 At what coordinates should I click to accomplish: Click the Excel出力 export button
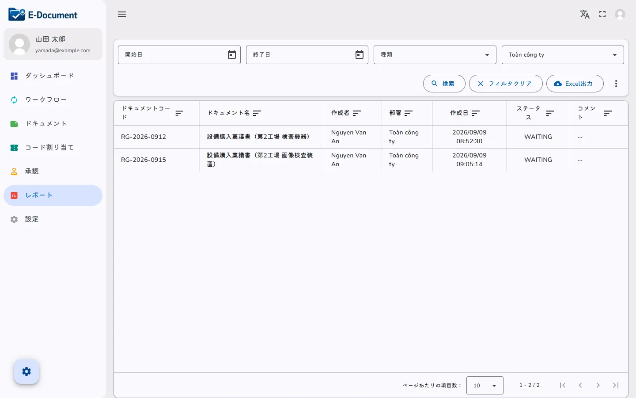coord(575,84)
